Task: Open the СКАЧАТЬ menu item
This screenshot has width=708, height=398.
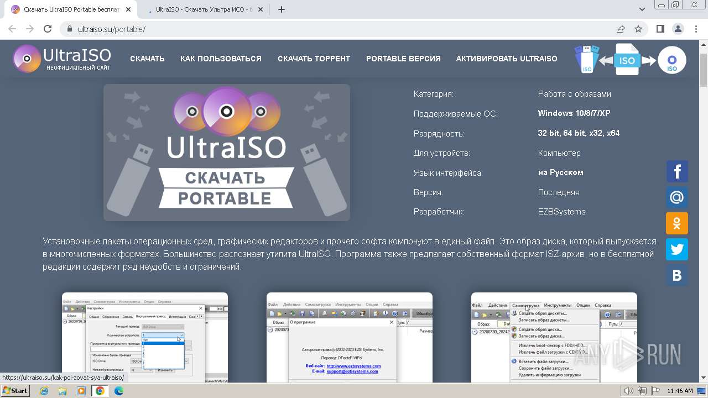Action: pyautogui.click(x=147, y=59)
